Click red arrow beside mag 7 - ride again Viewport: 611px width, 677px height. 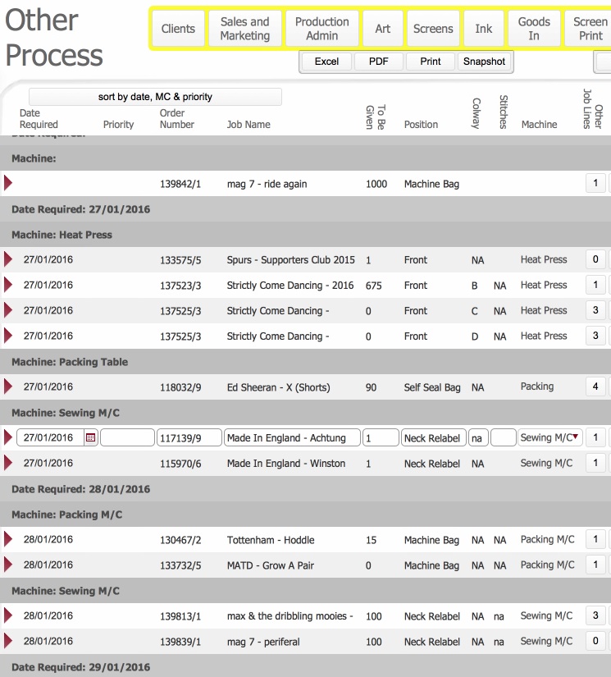tap(8, 184)
